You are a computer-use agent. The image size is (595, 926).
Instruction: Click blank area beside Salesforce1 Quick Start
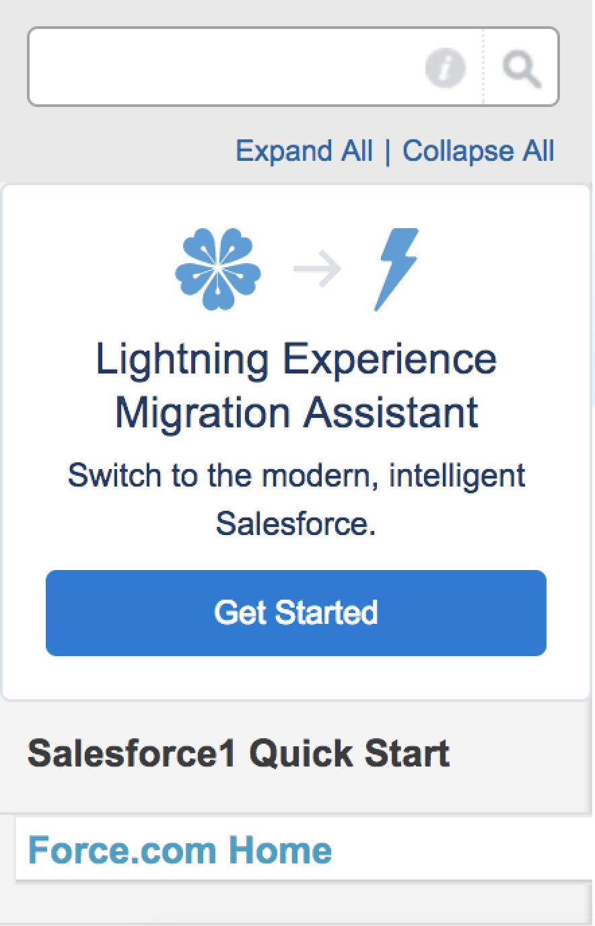click(x=525, y=754)
